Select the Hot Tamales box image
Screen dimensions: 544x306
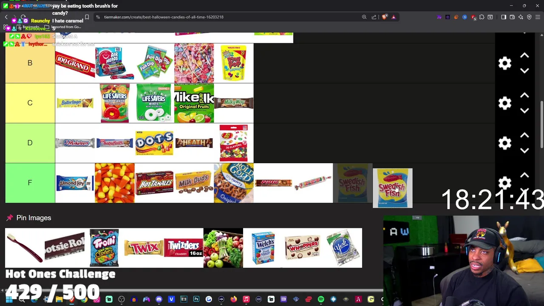click(x=154, y=183)
